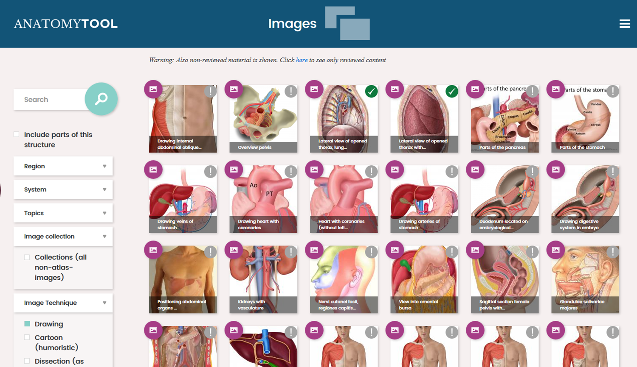Enable Include parts of this structure checkbox
The height and width of the screenshot is (367, 637).
[x=17, y=134]
